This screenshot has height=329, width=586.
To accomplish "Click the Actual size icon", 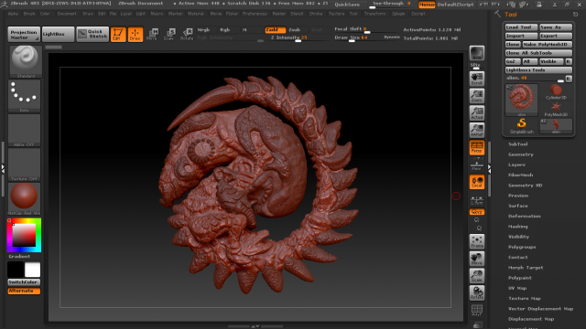I will tap(477, 113).
